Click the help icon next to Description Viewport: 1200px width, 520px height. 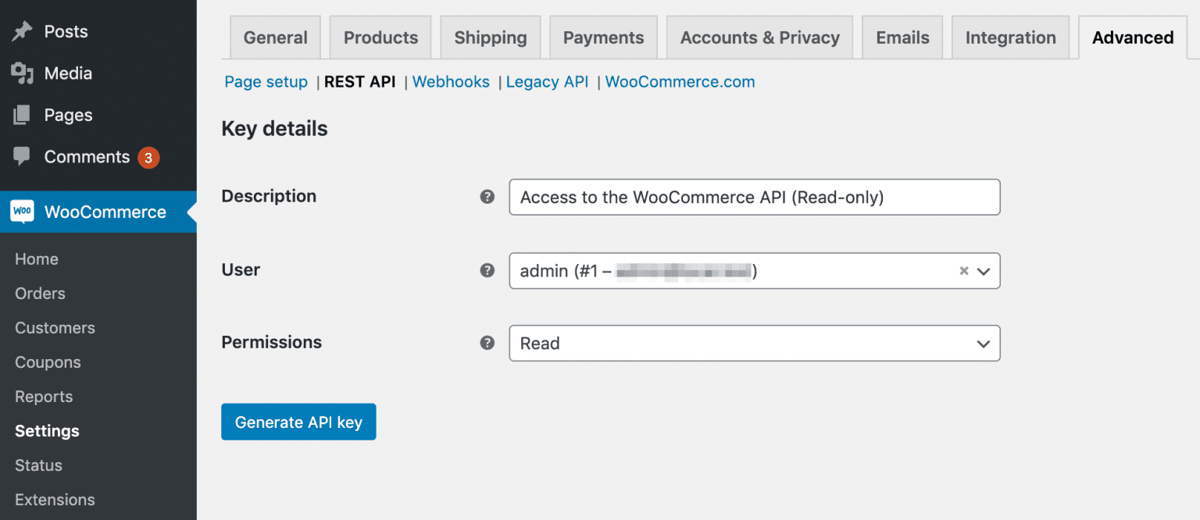coord(487,197)
